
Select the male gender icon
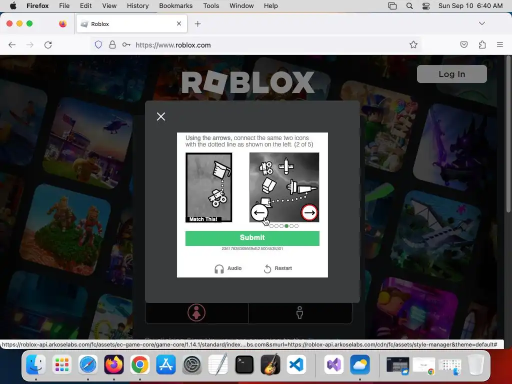pos(299,312)
